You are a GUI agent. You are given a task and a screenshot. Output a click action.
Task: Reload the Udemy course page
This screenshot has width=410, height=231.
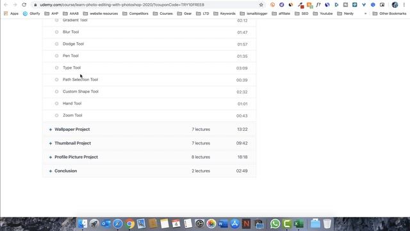24,4
